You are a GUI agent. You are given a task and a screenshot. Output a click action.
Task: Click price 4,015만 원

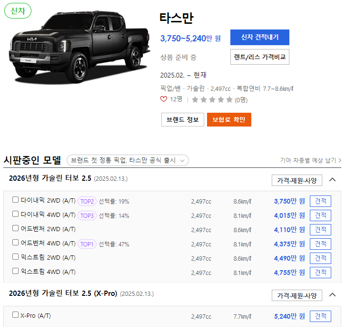[x=289, y=215]
